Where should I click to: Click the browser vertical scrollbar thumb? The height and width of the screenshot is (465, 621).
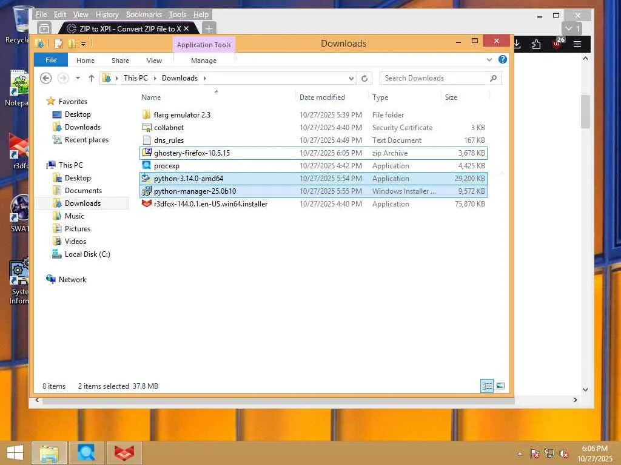coord(585,111)
